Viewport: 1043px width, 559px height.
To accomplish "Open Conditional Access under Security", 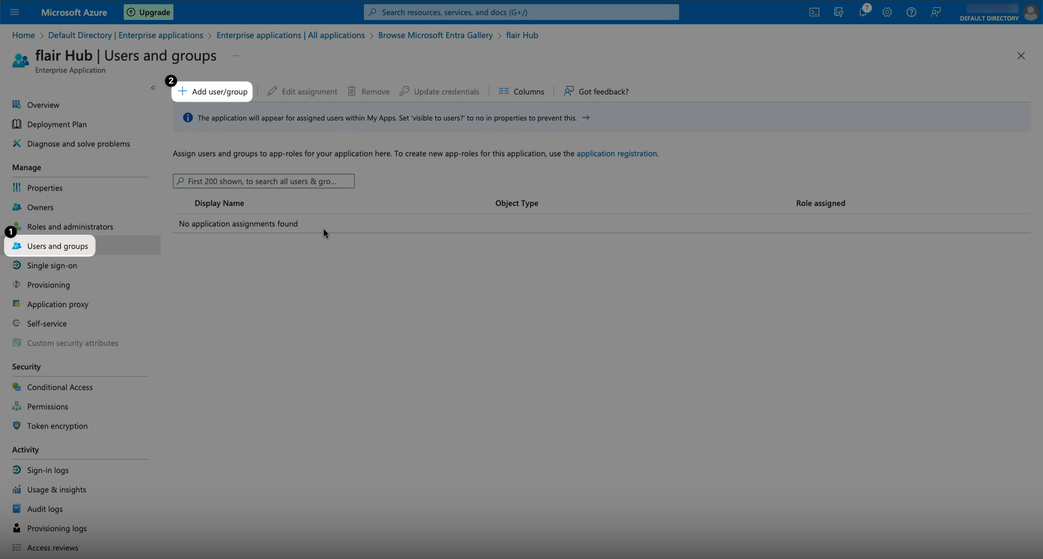I will [x=59, y=387].
